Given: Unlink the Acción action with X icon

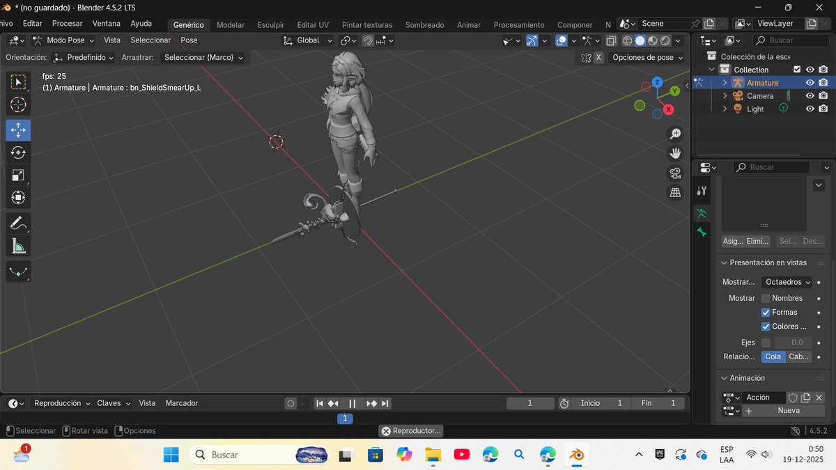Looking at the screenshot, I should [x=819, y=398].
